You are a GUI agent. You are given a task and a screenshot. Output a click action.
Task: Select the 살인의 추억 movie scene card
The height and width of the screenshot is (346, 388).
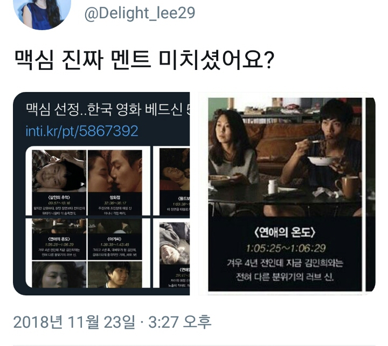tap(59, 182)
